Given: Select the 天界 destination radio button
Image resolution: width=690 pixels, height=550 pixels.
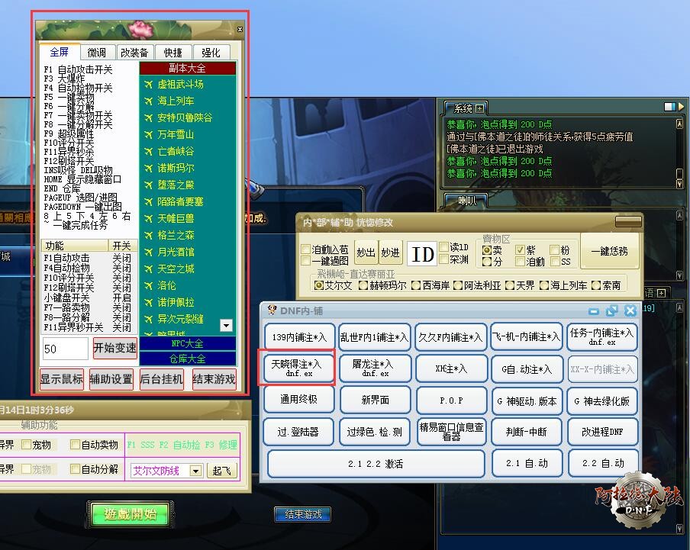Looking at the screenshot, I should point(510,285).
